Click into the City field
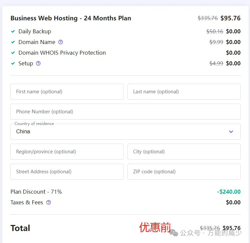The width and height of the screenshot is (250, 243). [x=184, y=152]
